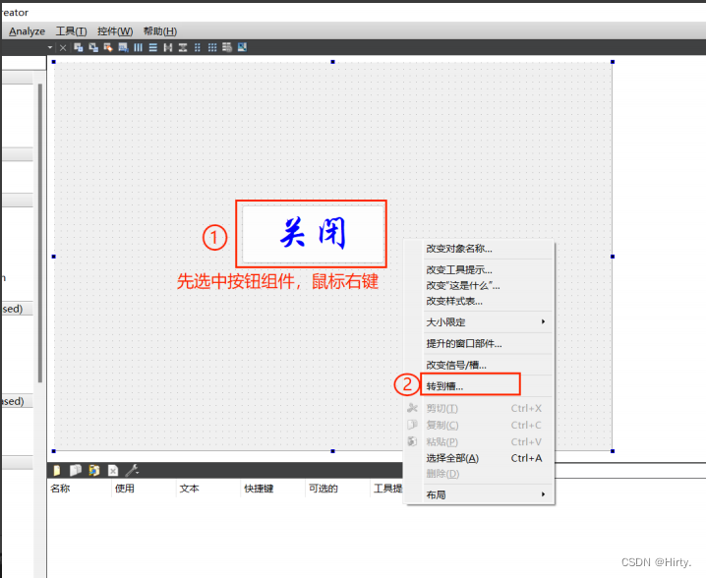The width and height of the screenshot is (706, 578).
Task: Click 粘贴(P) in context menu
Action: (480, 441)
